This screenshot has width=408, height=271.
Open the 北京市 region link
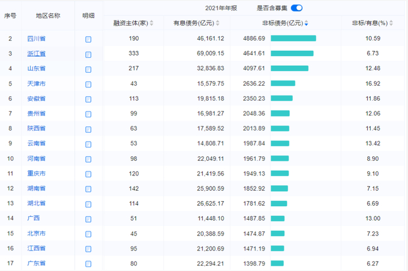[x=36, y=234]
